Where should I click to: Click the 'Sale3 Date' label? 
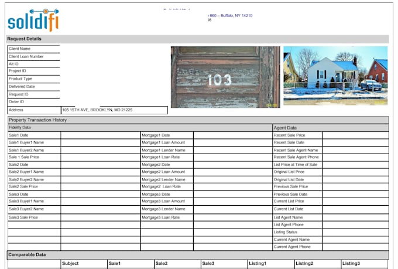[19, 194]
